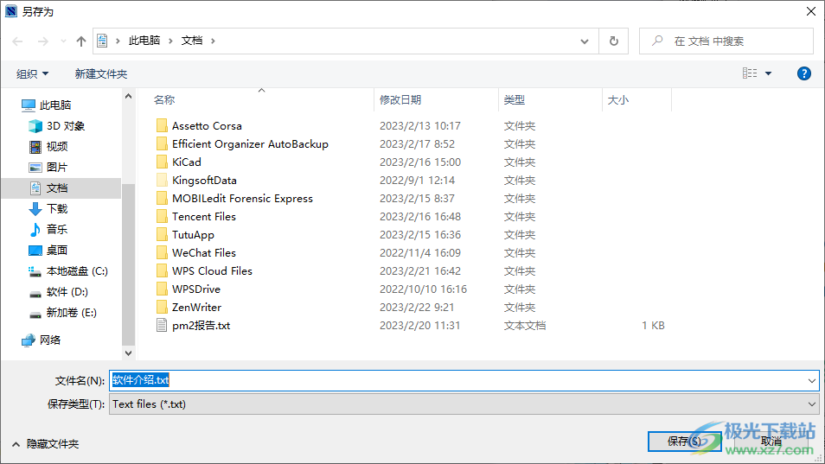825x464 pixels.
Task: Select the ZenWriter folder icon
Action: coord(162,307)
